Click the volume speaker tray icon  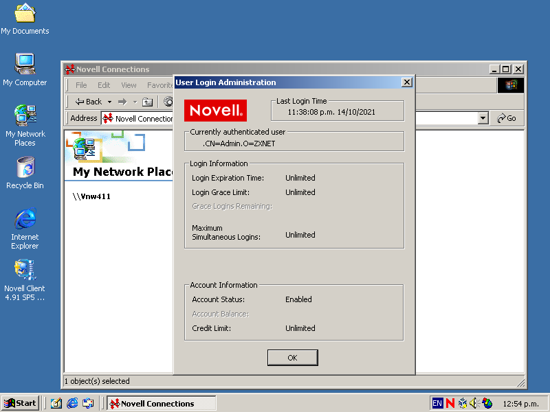tap(474, 404)
